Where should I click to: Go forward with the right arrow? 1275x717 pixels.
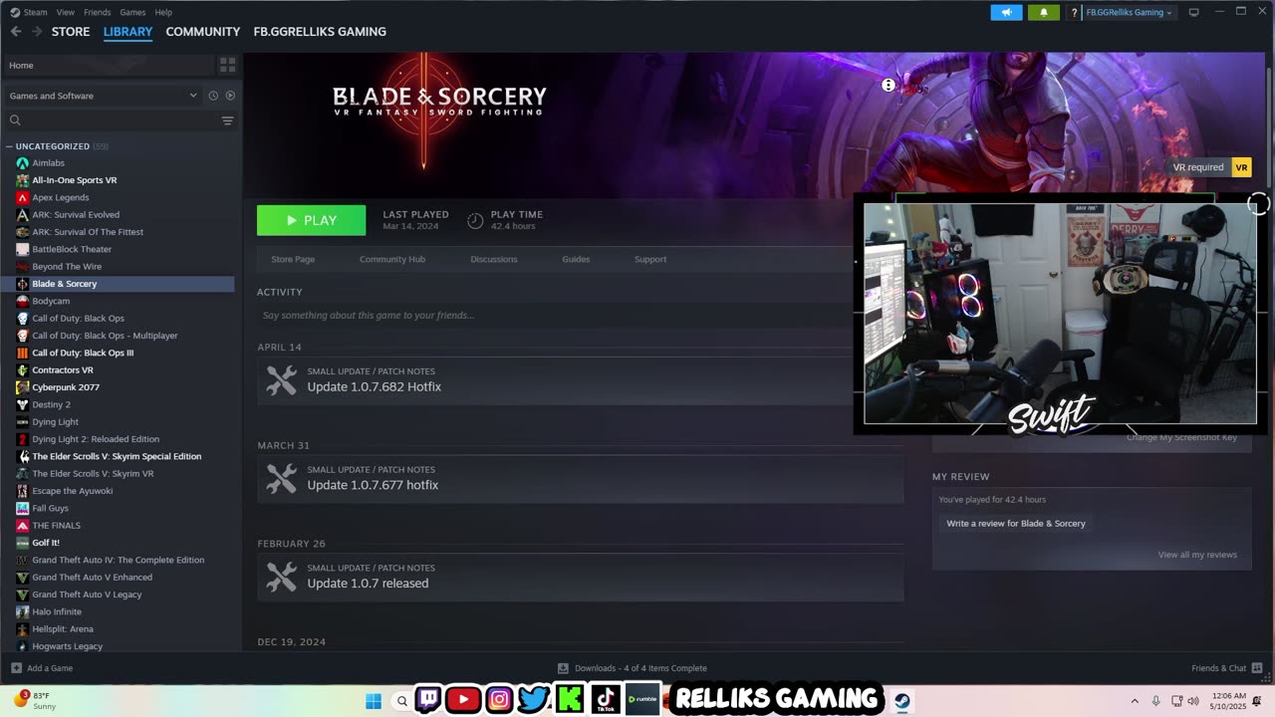click(x=37, y=32)
